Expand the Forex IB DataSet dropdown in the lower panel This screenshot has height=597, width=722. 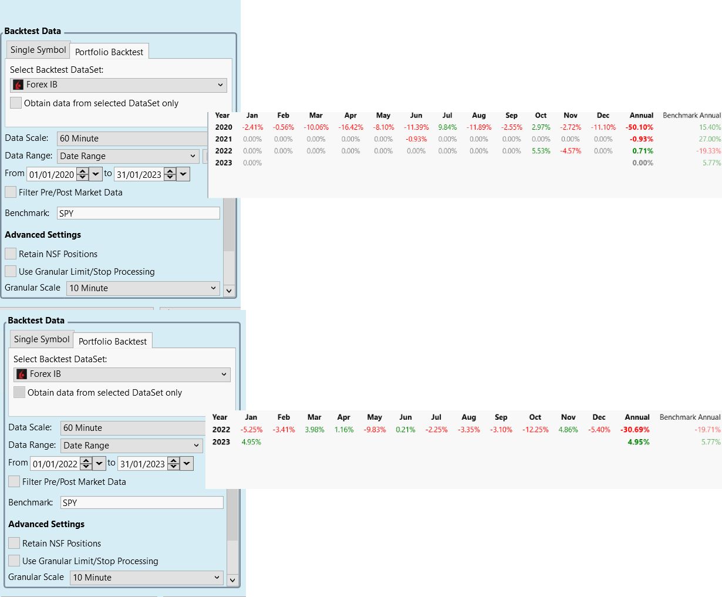(122, 375)
